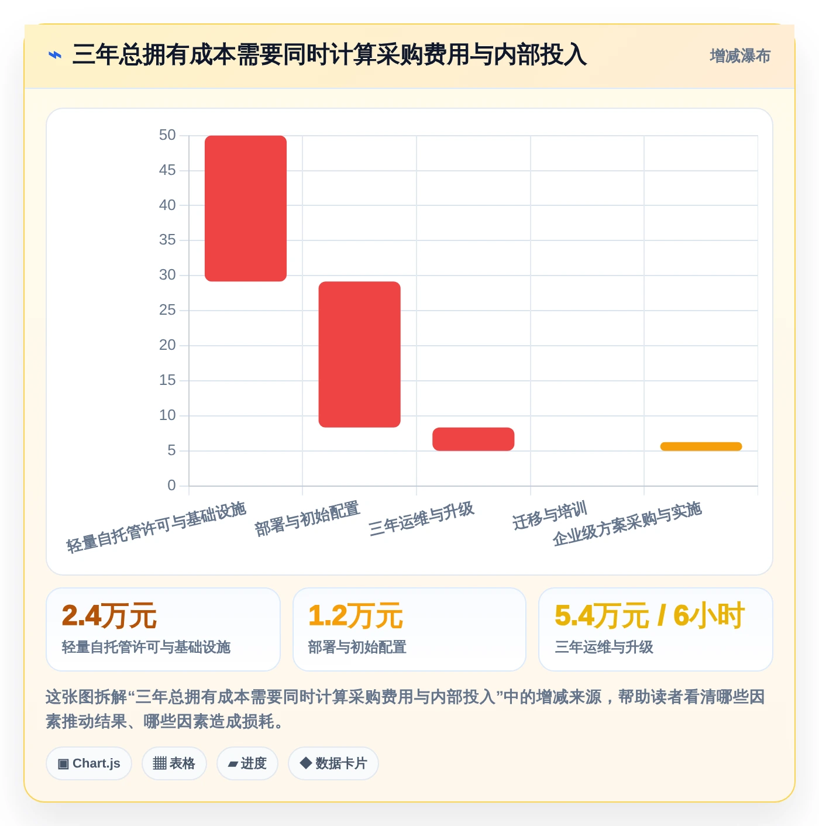Open the 1.2万元 data card

[409, 629]
